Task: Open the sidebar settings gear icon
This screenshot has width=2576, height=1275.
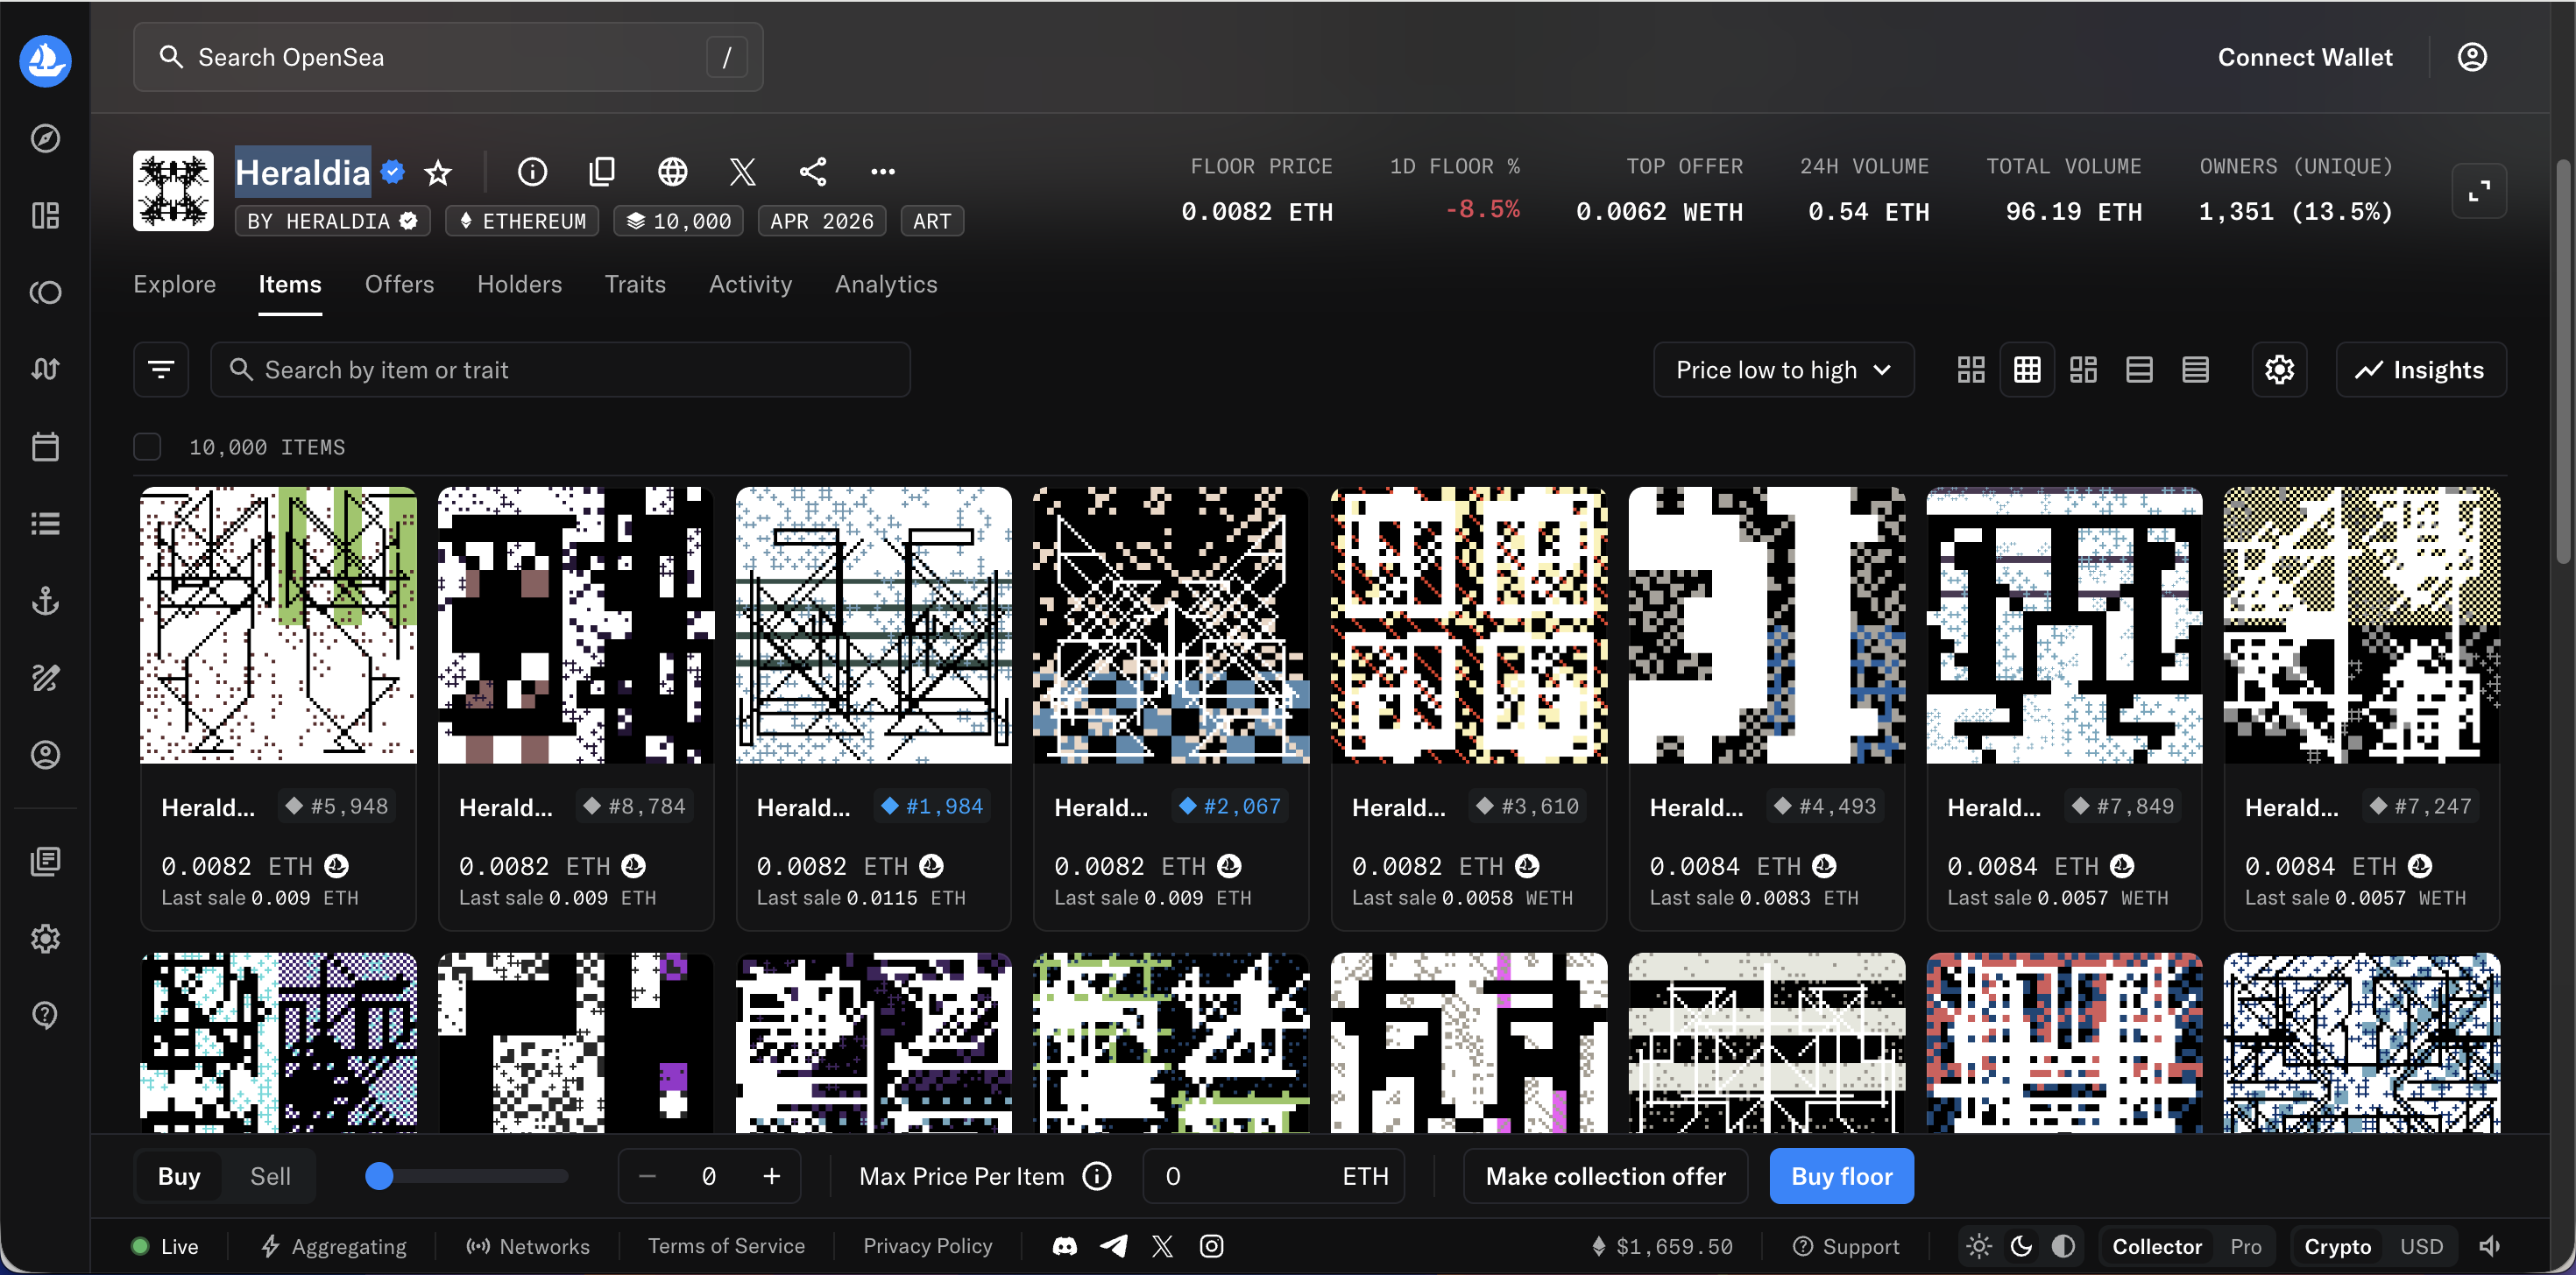Action: click(45, 938)
